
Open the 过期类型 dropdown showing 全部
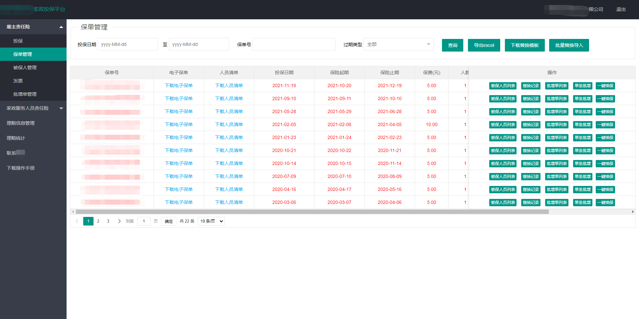pos(398,44)
